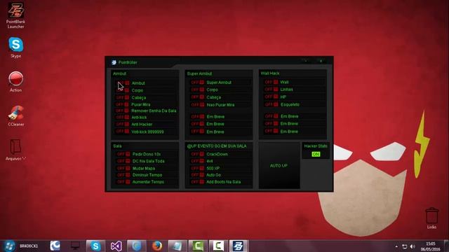
Task: Open the Skype desktop shortcut
Action: (15, 48)
